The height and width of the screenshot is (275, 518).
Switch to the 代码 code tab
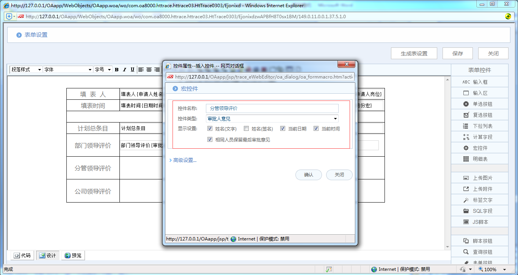coord(22,255)
